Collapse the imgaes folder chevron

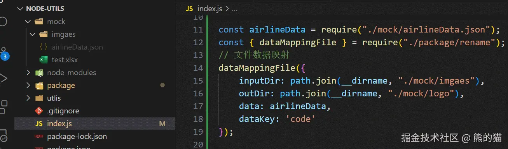click(33, 34)
